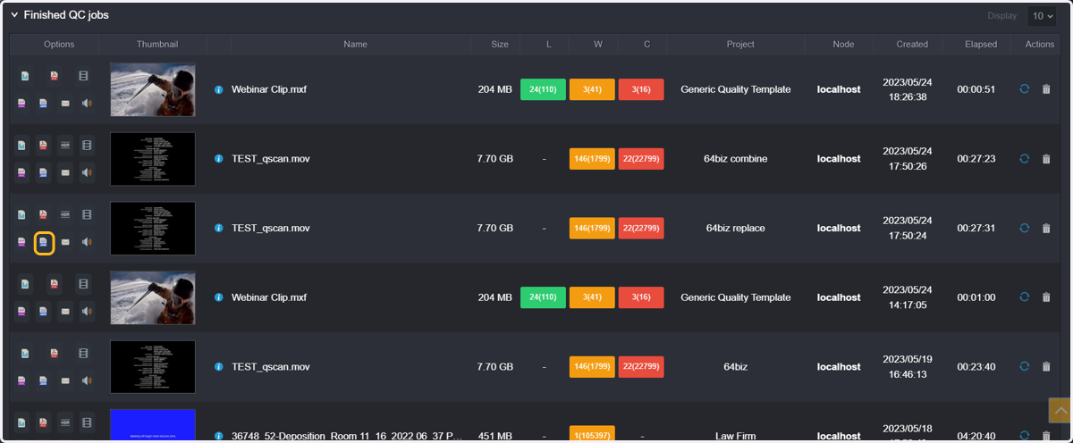Click the Law Firm project text
Viewport: 1073px width, 443px height.
click(736, 437)
